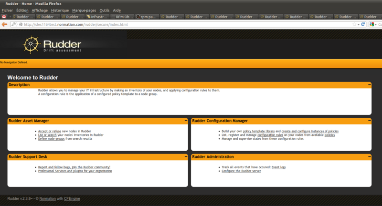382x206 pixels.
Task: Open the Édition menu
Action: pos(22,10)
